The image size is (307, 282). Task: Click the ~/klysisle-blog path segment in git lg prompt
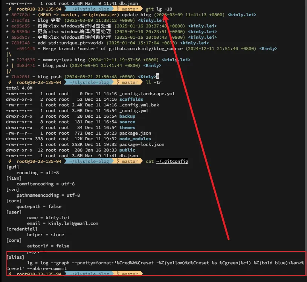[x=89, y=9]
